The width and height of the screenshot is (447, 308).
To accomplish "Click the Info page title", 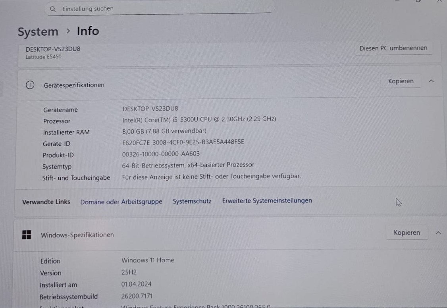I will pos(88,31).
